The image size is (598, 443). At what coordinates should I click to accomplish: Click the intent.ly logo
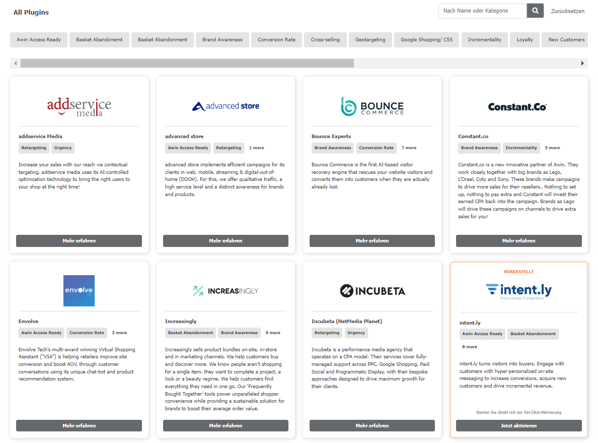[x=518, y=291]
